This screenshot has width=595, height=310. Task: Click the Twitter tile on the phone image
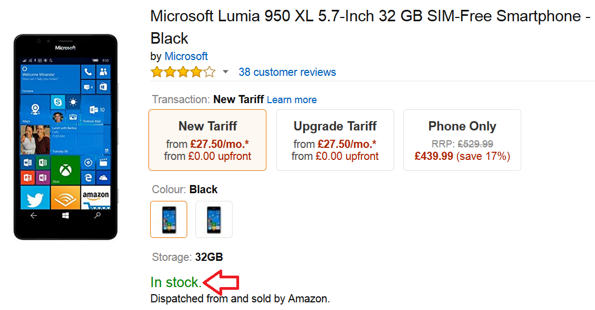[x=35, y=198]
